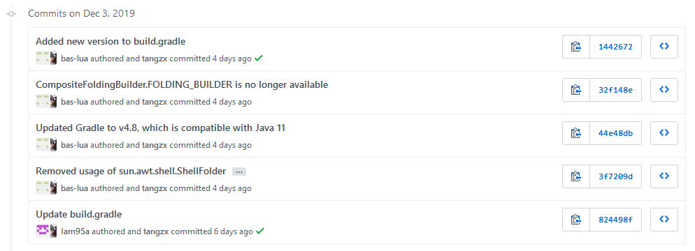Open 'Updated Gradle to v4.8' commit
The image size is (695, 251).
(160, 128)
